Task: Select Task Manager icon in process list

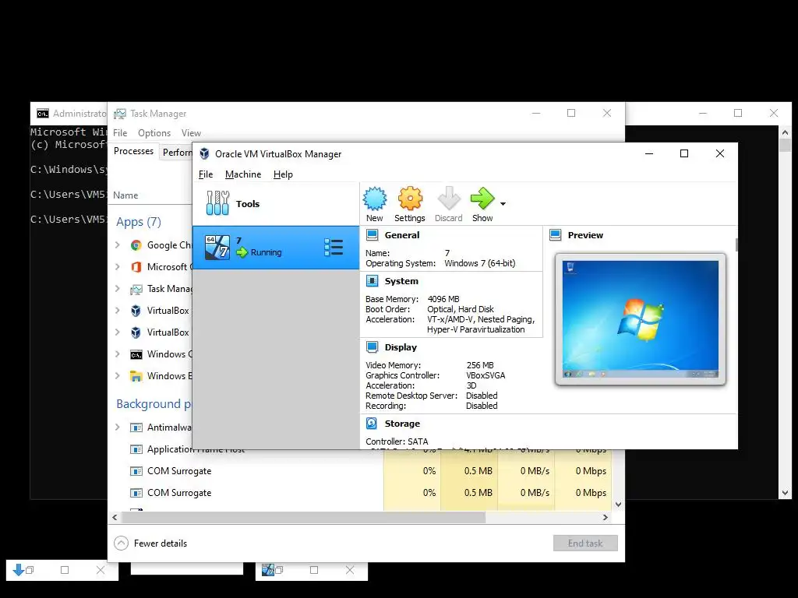Action: pos(136,290)
